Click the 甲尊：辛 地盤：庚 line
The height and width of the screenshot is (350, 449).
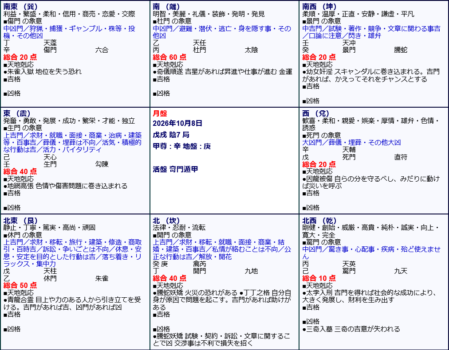click(x=182, y=146)
